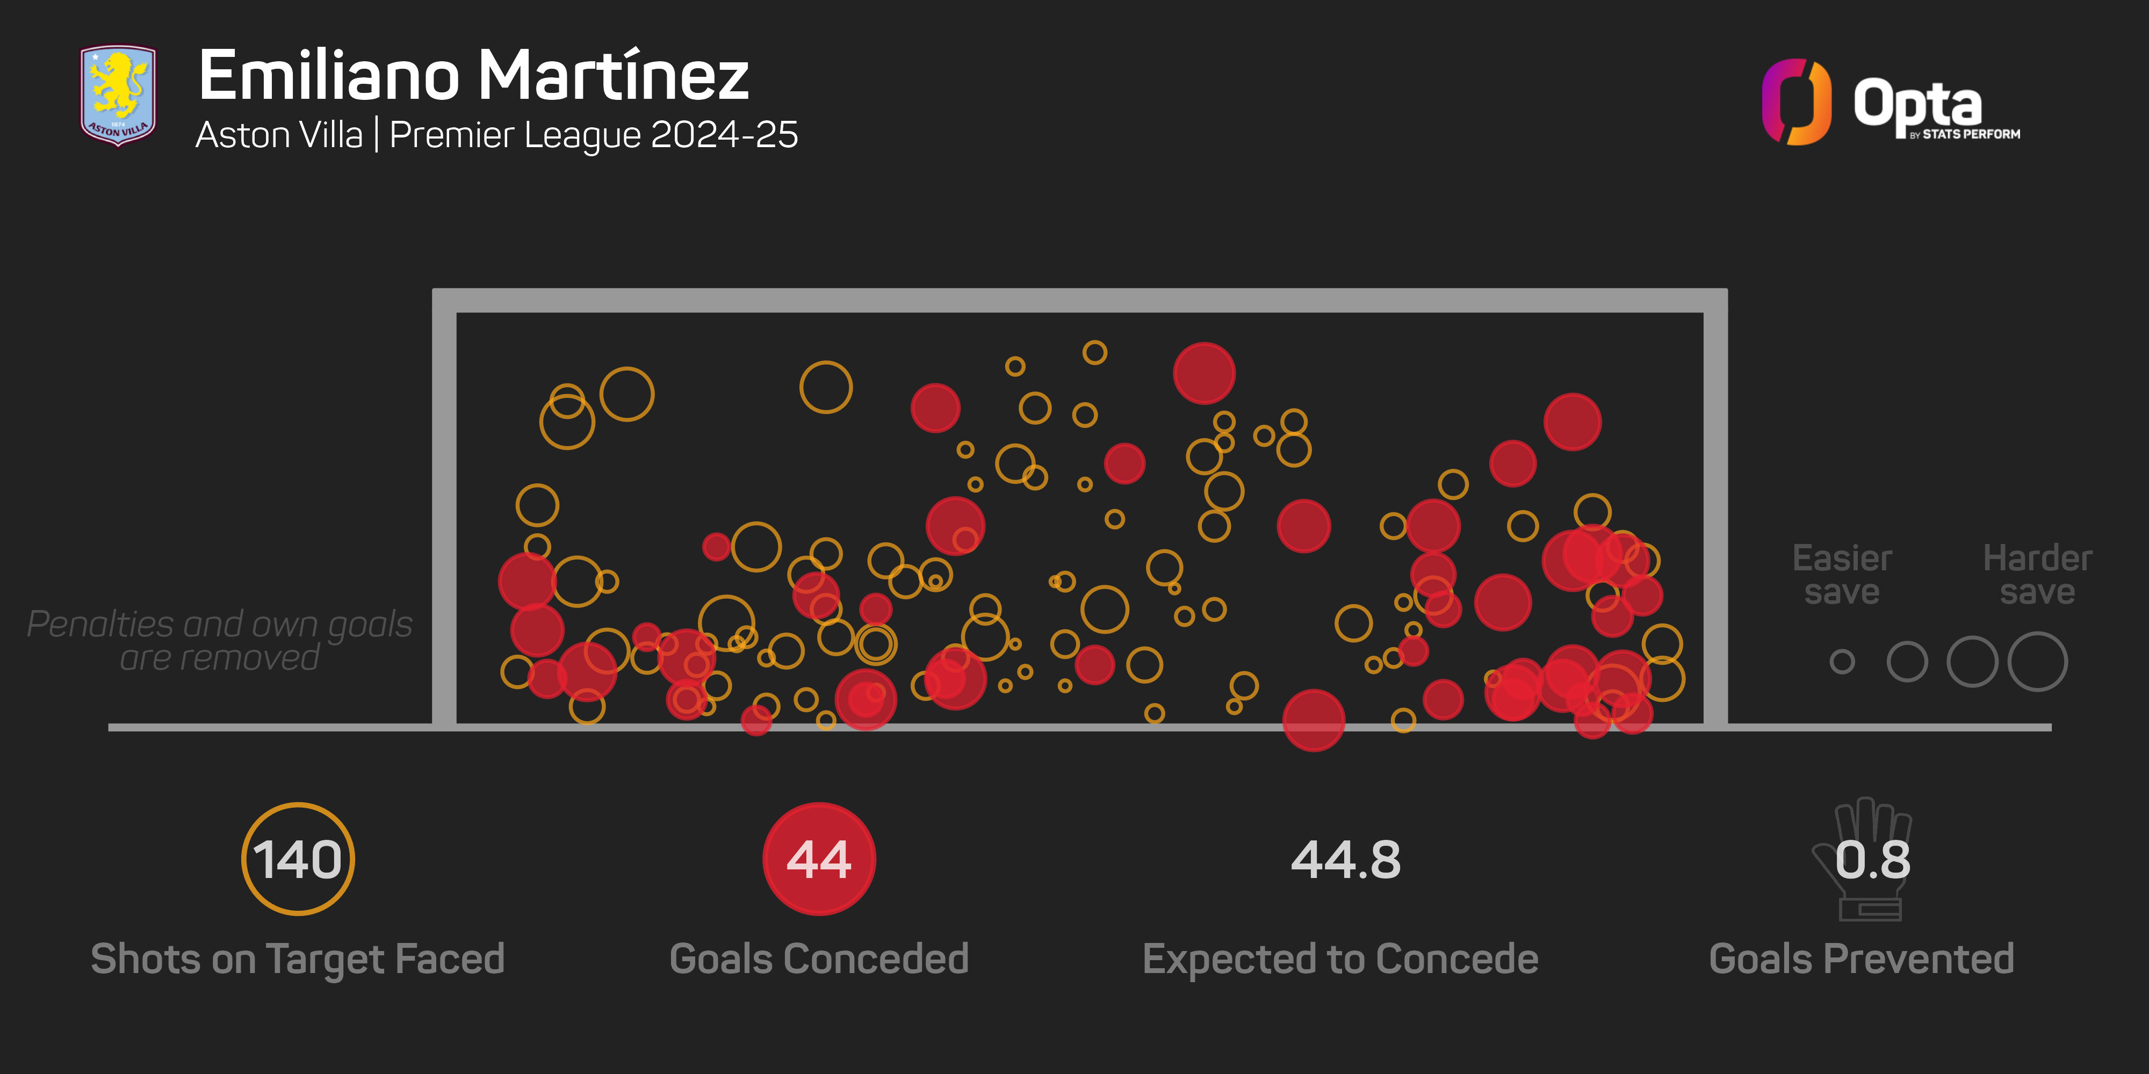Click the Expected to Concede label

coord(1340,959)
